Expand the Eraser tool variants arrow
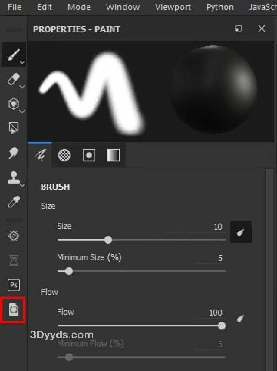Viewport: 277px width, 371px height. pos(22,87)
